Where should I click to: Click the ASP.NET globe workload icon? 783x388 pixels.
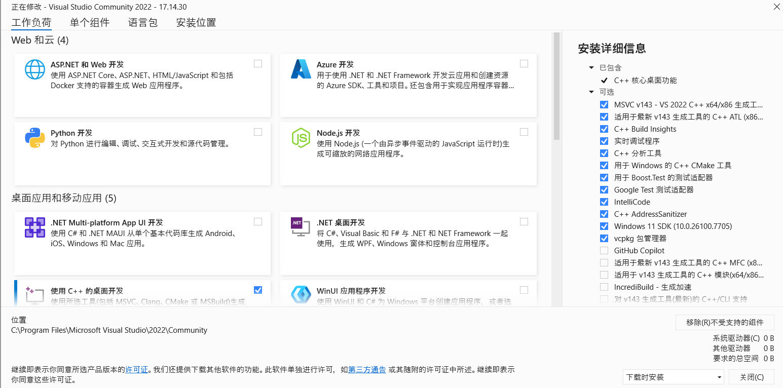(35, 70)
